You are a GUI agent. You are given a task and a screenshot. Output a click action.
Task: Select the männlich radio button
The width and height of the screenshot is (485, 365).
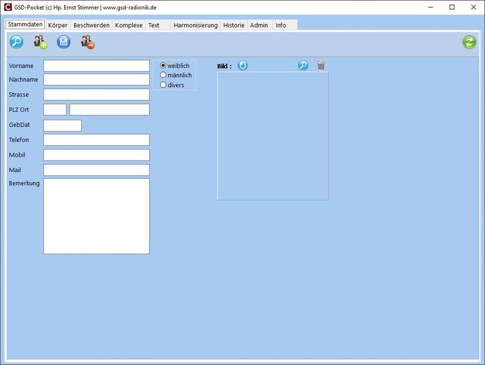point(163,75)
